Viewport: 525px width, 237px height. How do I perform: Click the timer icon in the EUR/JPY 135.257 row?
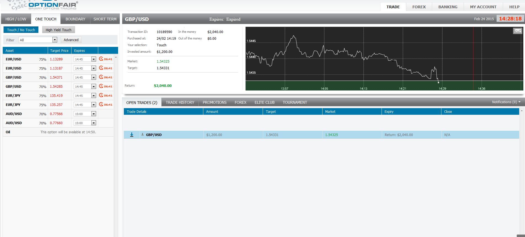[x=101, y=104]
